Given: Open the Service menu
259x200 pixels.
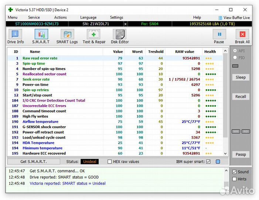Looking at the screenshot, I should pyautogui.click(x=34, y=17).
